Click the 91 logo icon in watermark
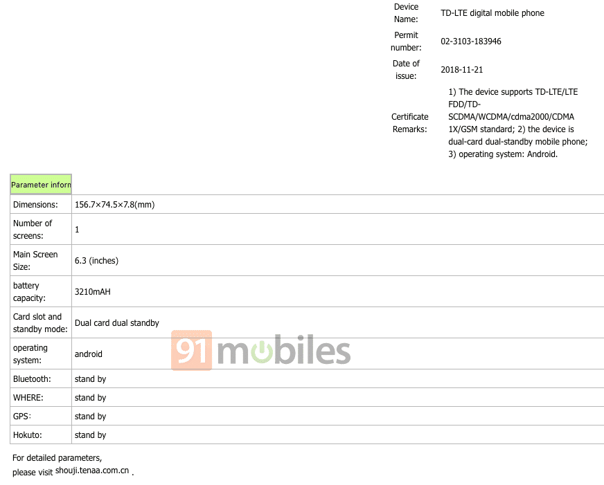The image size is (604, 485). [x=191, y=350]
